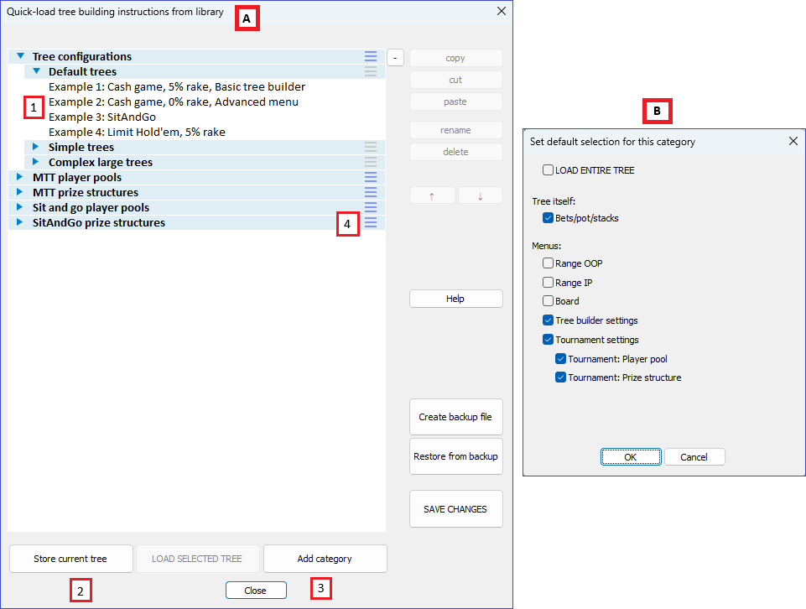Click the menu icon beside Simple trees
This screenshot has width=806, height=609.
(371, 147)
